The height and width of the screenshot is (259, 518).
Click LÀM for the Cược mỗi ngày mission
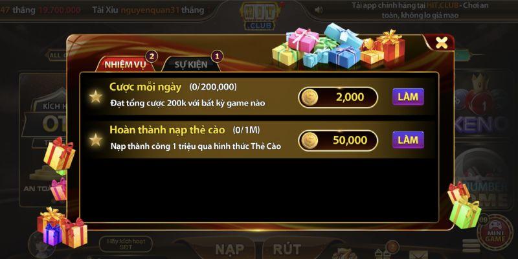408,96
